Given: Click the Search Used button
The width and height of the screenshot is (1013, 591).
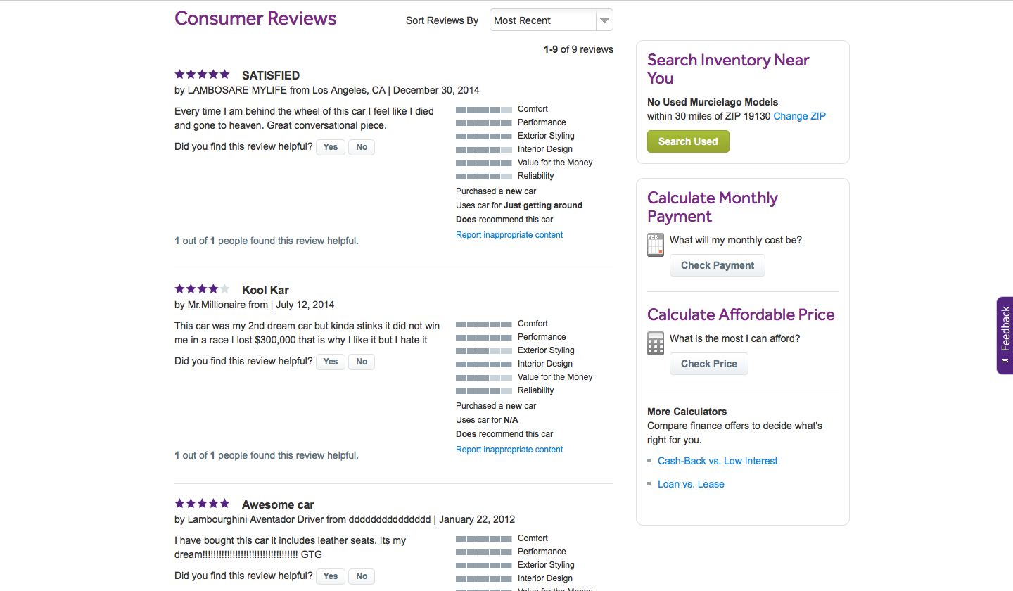Looking at the screenshot, I should (688, 141).
